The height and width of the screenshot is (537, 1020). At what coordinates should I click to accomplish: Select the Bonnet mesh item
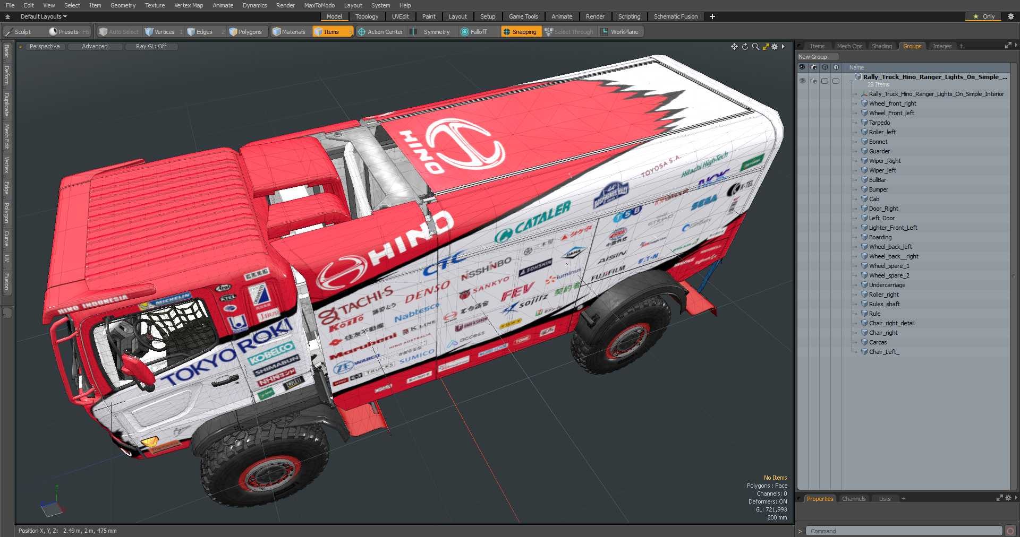click(x=878, y=142)
